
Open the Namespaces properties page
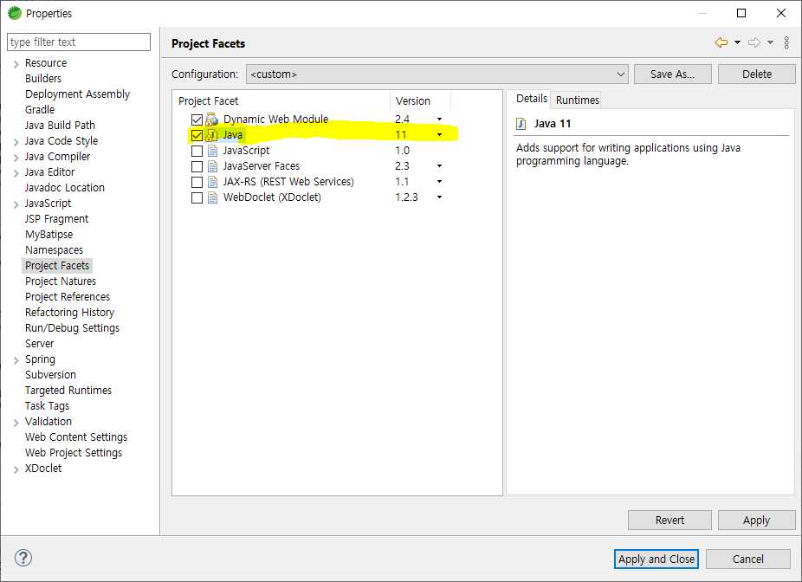[54, 250]
